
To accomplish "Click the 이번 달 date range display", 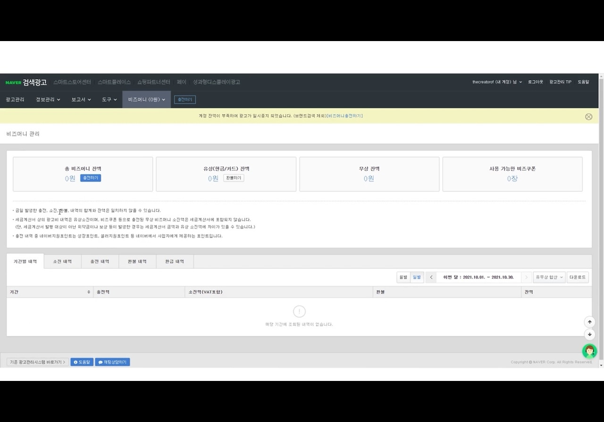I will (478, 277).
